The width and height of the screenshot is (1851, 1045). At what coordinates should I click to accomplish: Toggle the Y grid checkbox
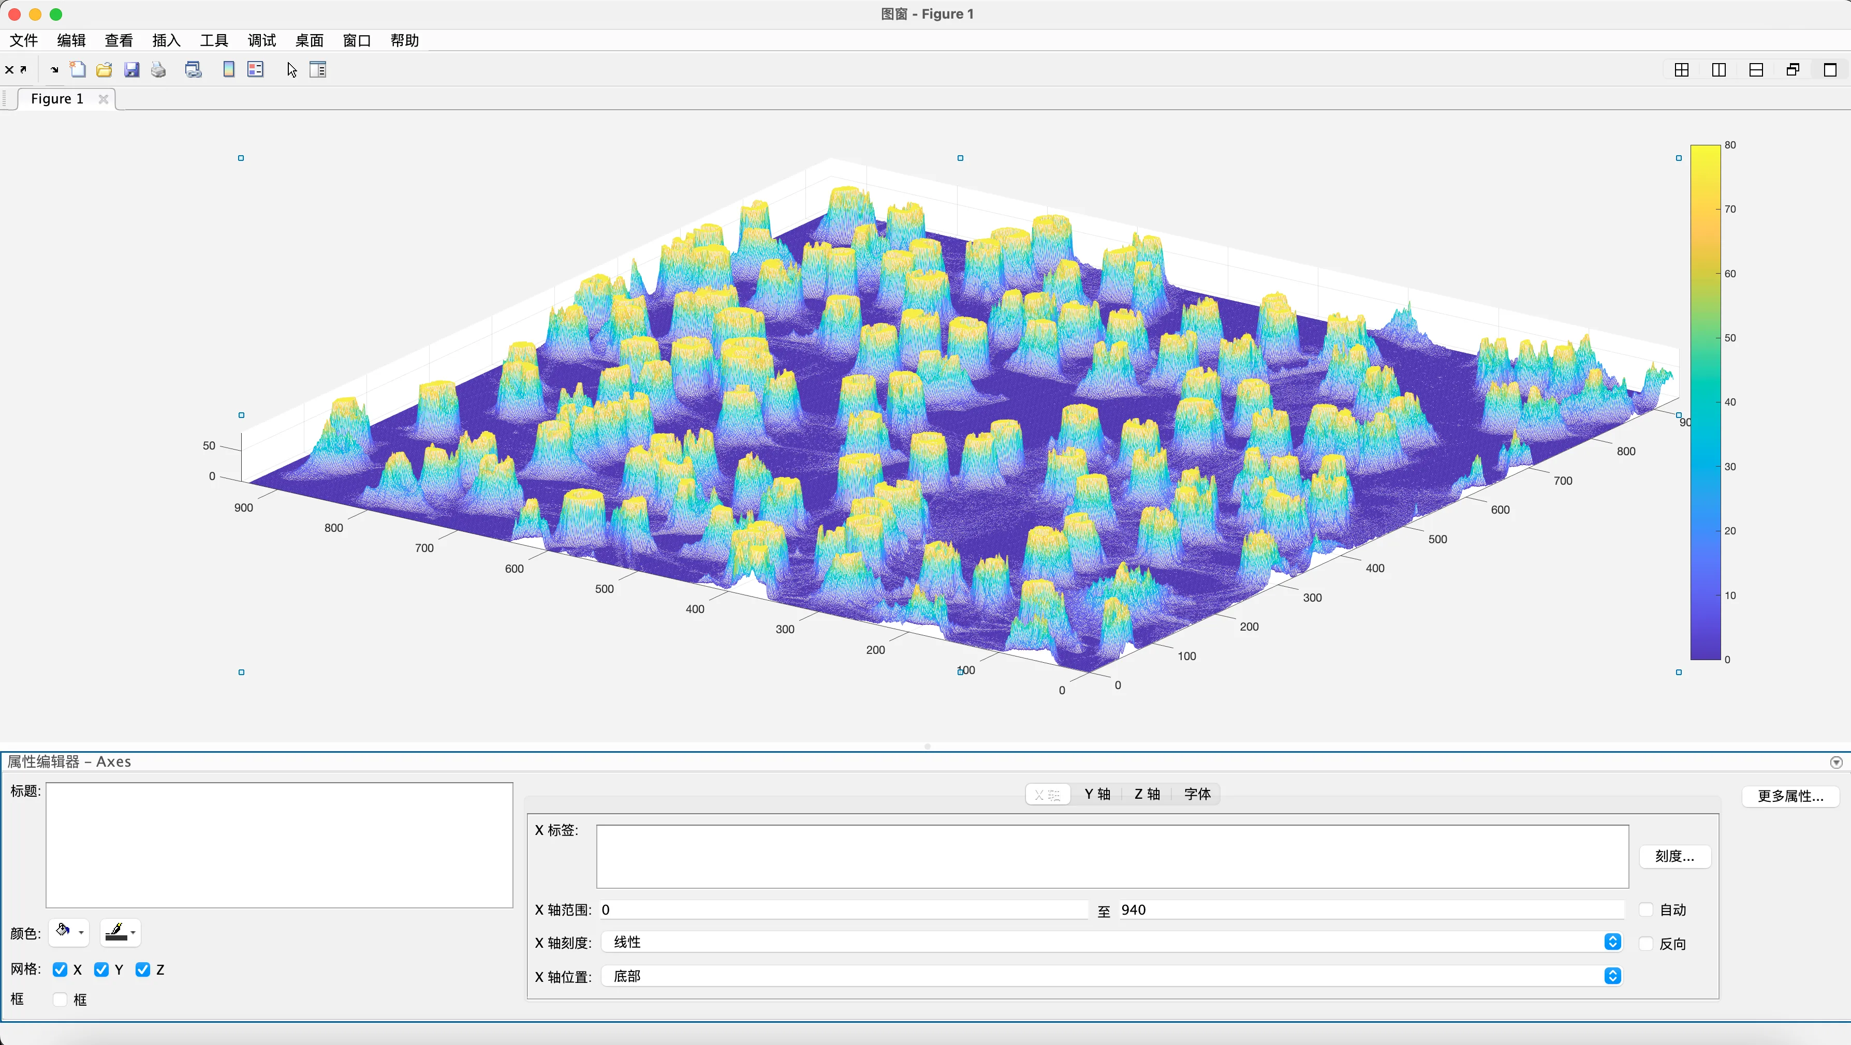[101, 969]
